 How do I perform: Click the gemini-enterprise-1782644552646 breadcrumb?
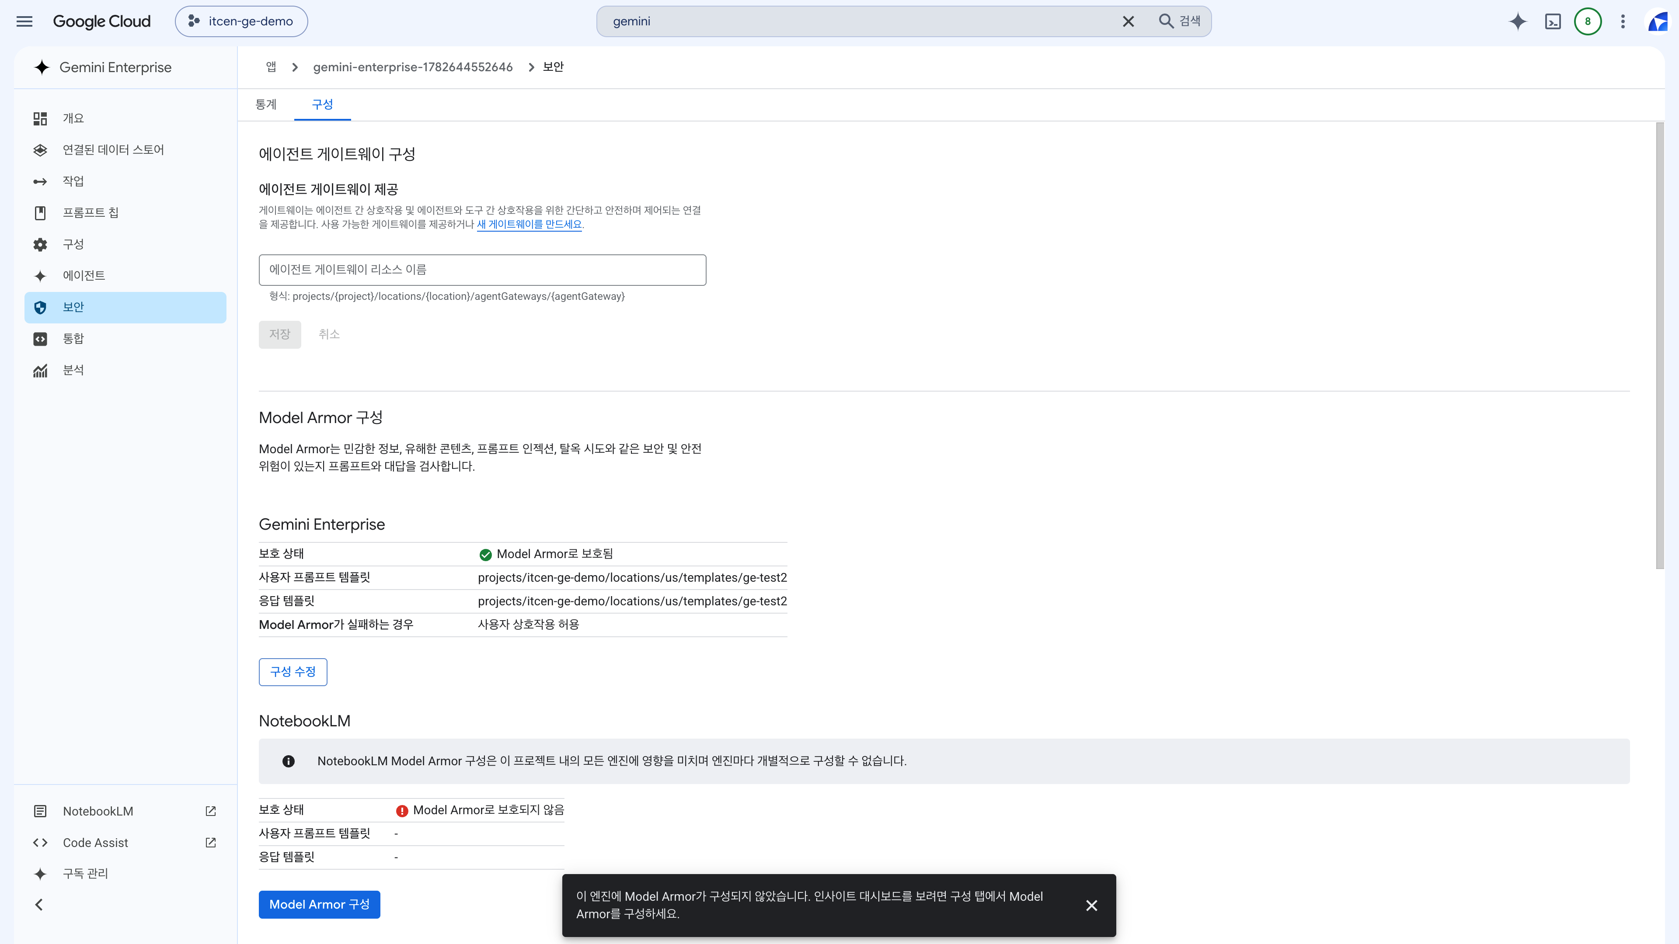[x=413, y=67]
